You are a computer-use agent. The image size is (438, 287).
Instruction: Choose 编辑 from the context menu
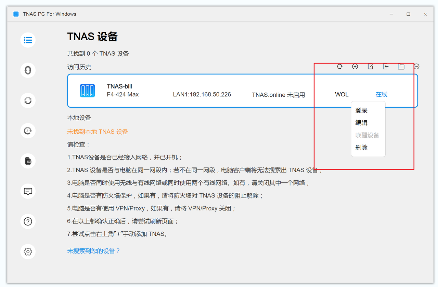point(361,123)
